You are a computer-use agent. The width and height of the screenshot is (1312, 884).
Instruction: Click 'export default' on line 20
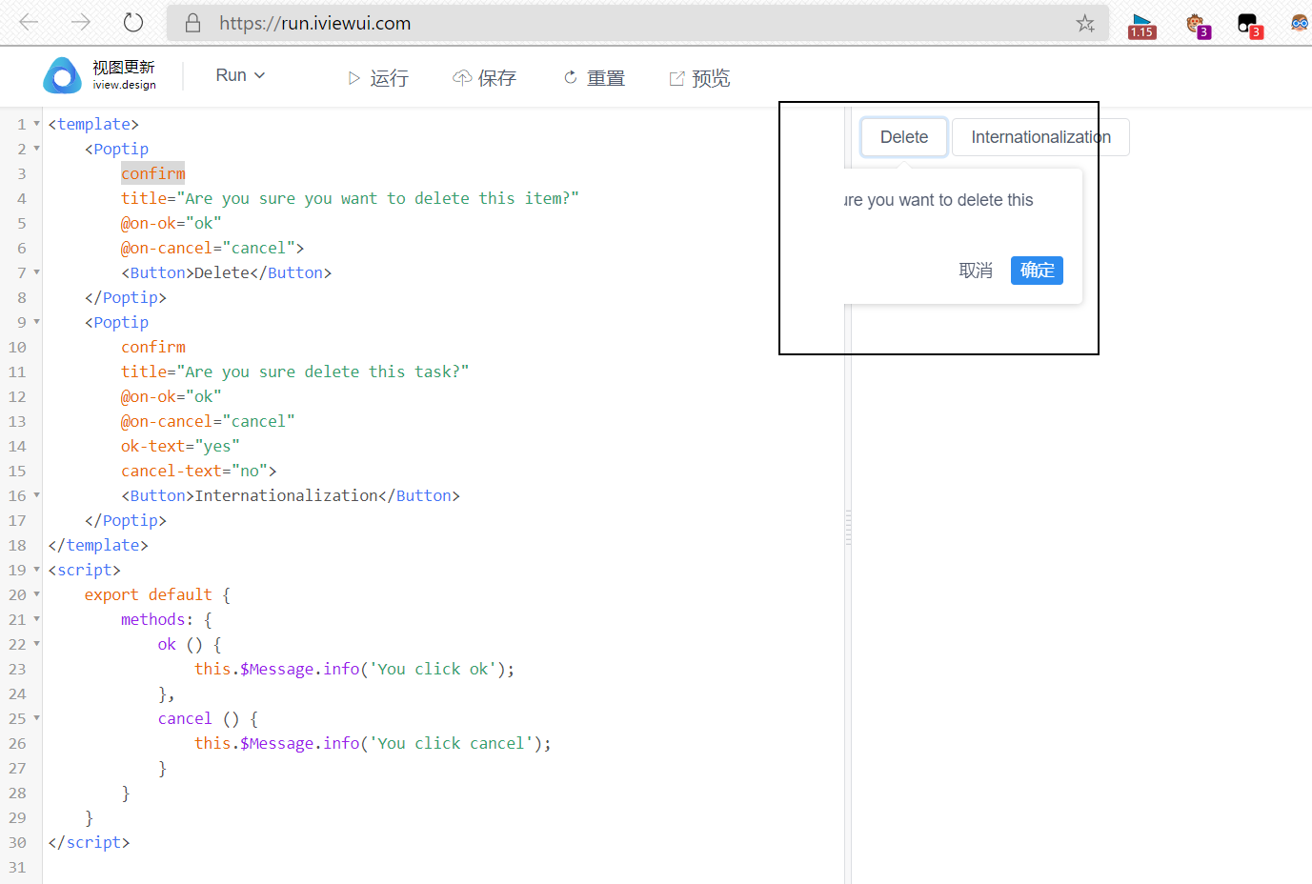149,594
